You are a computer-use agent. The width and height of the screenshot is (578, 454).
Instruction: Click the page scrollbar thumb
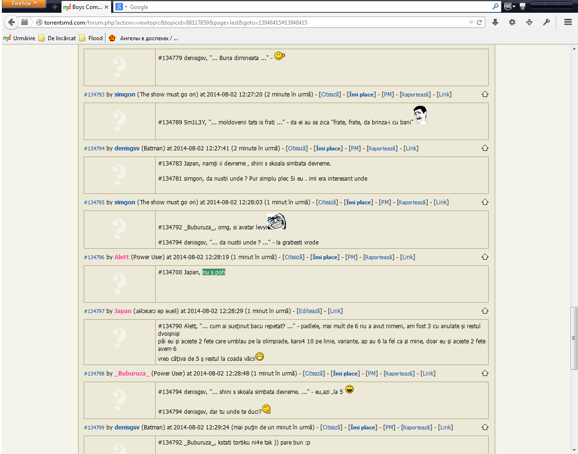point(574,338)
